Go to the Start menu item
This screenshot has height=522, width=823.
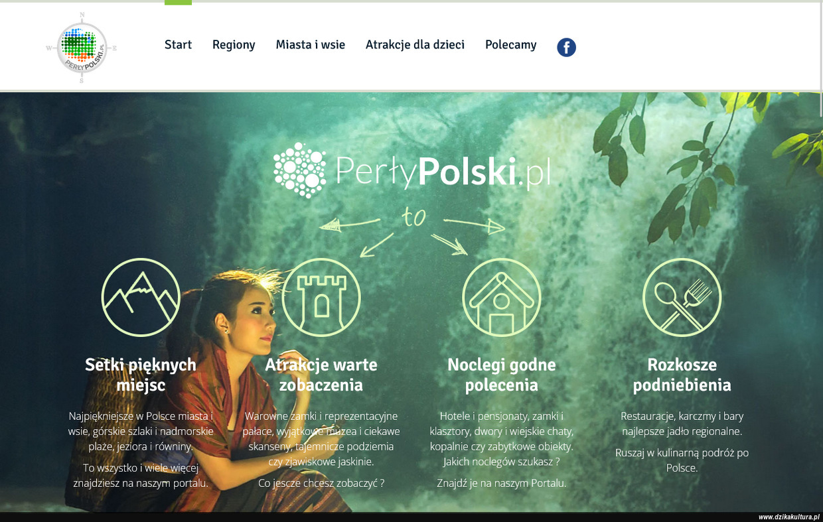click(x=178, y=44)
